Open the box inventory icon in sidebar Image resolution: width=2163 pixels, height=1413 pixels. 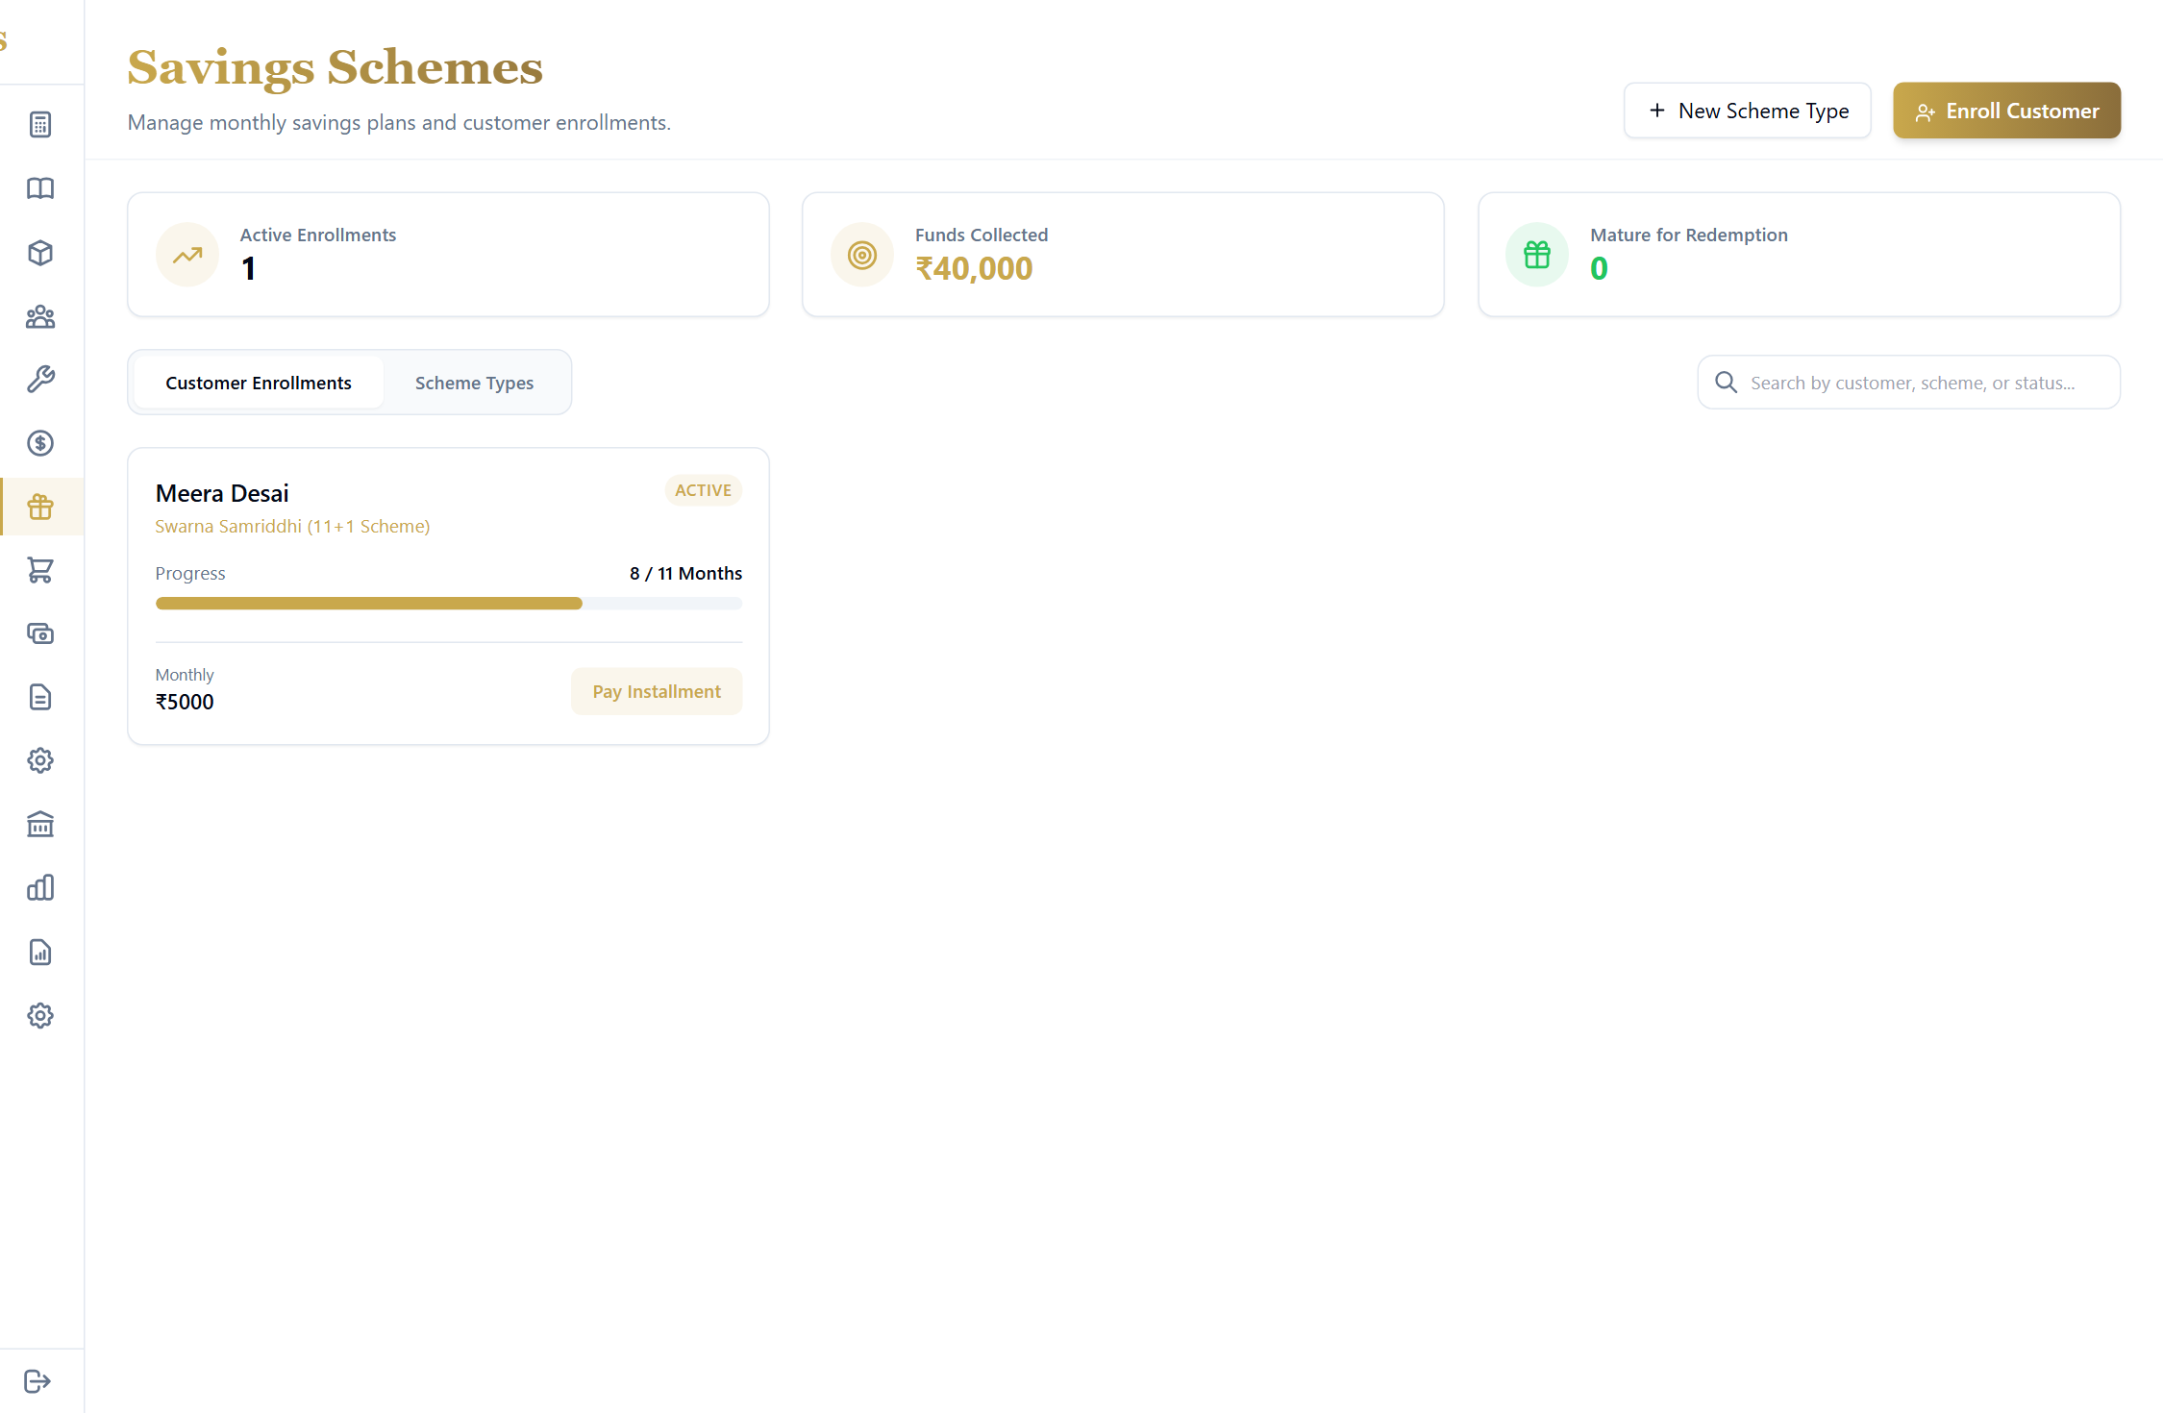point(40,253)
